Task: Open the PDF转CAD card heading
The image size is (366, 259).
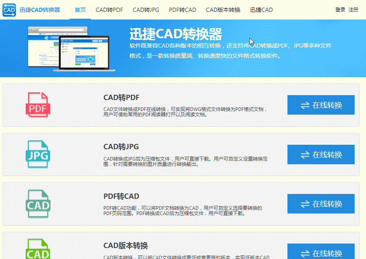Action: pyautogui.click(x=121, y=196)
